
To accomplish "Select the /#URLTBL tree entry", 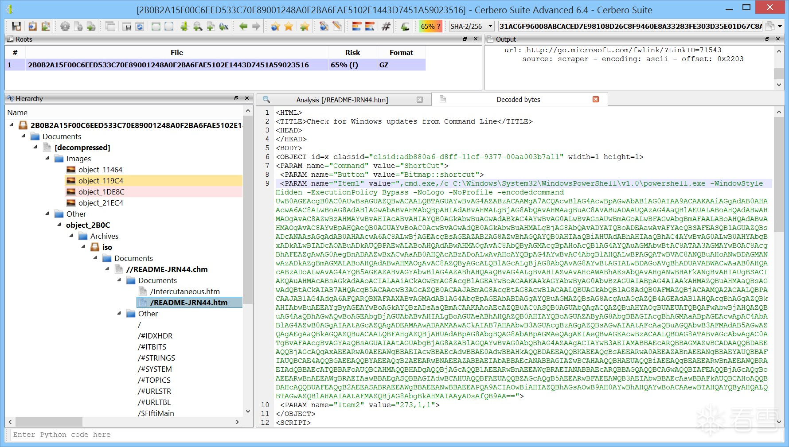I will 154,402.
